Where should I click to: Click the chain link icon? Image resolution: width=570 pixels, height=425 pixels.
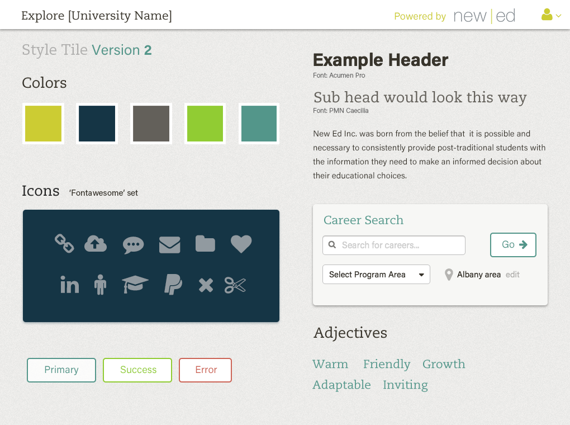[64, 243]
